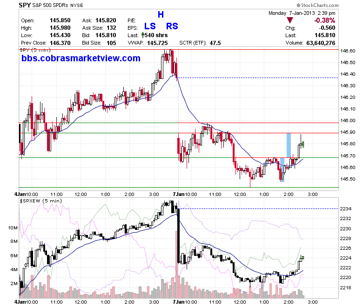Click the Ask Size value 132
This screenshot has height=306, width=363.
[111, 28]
